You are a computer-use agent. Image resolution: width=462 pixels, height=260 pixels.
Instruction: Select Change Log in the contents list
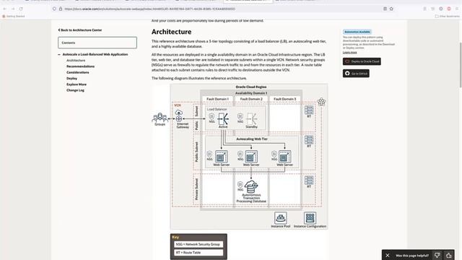75,90
